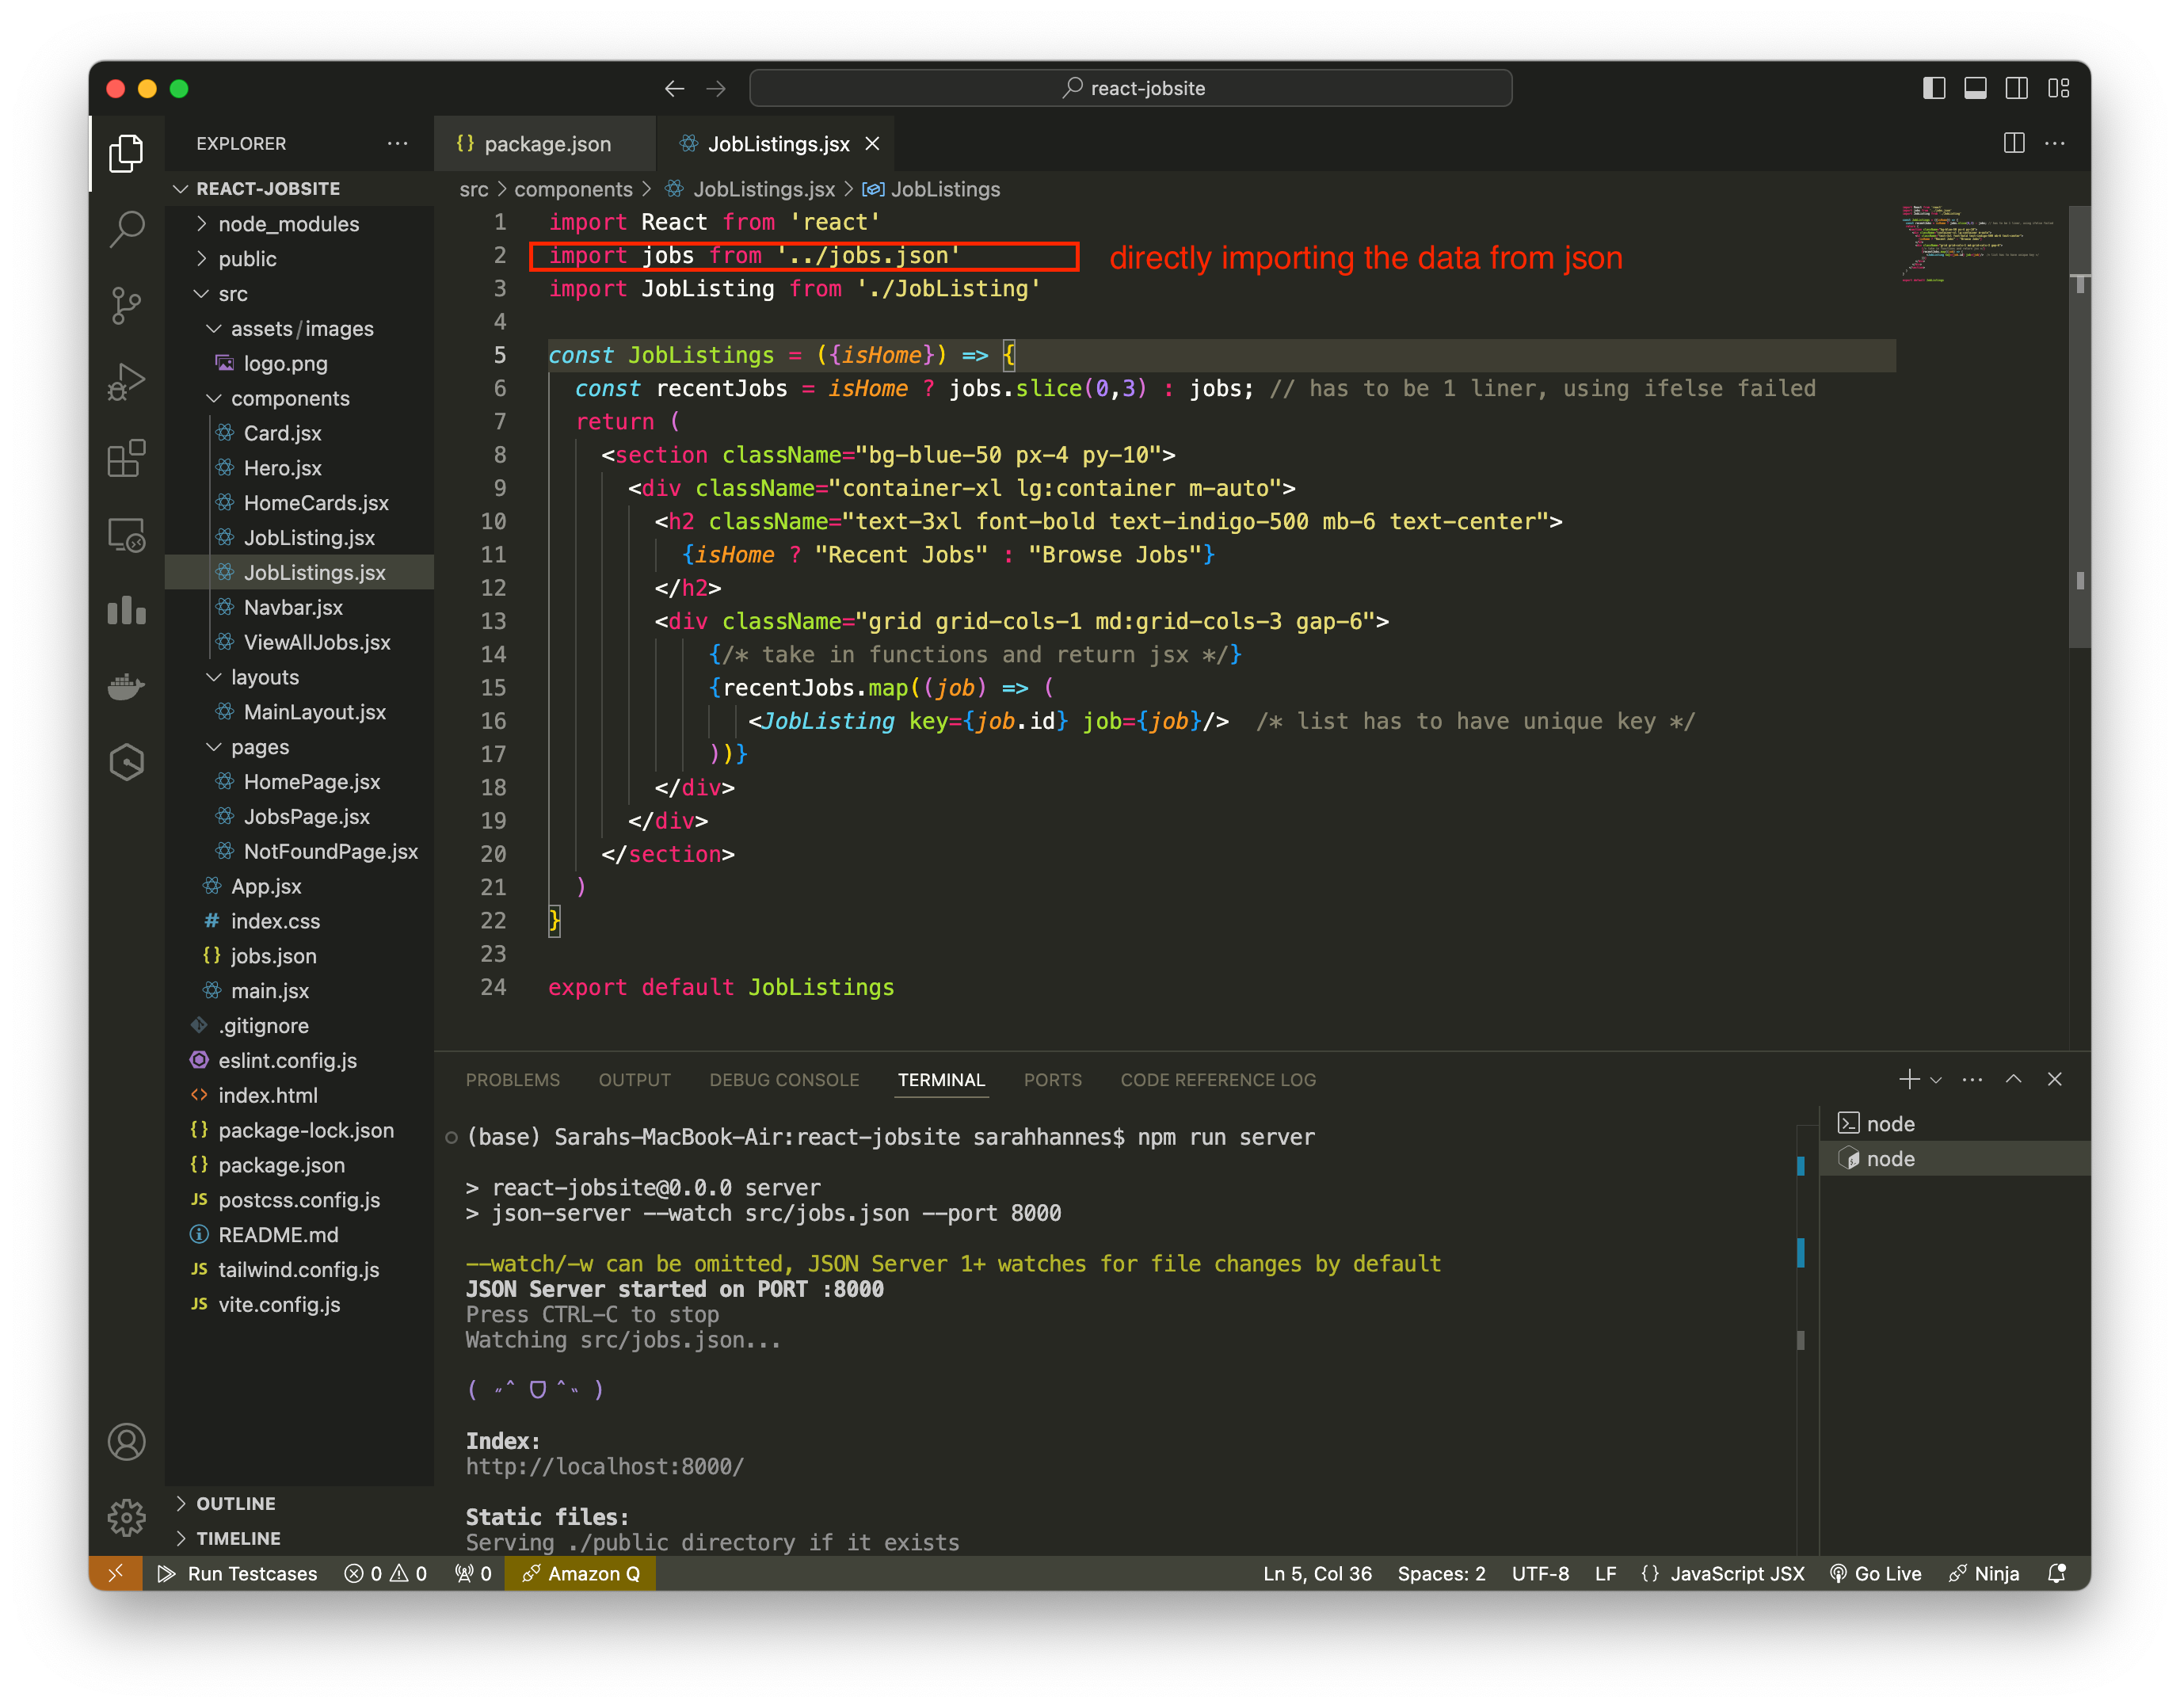Collapse the REACT-JOBSITE root folder
This screenshot has width=2180, height=1708.
click(x=300, y=188)
